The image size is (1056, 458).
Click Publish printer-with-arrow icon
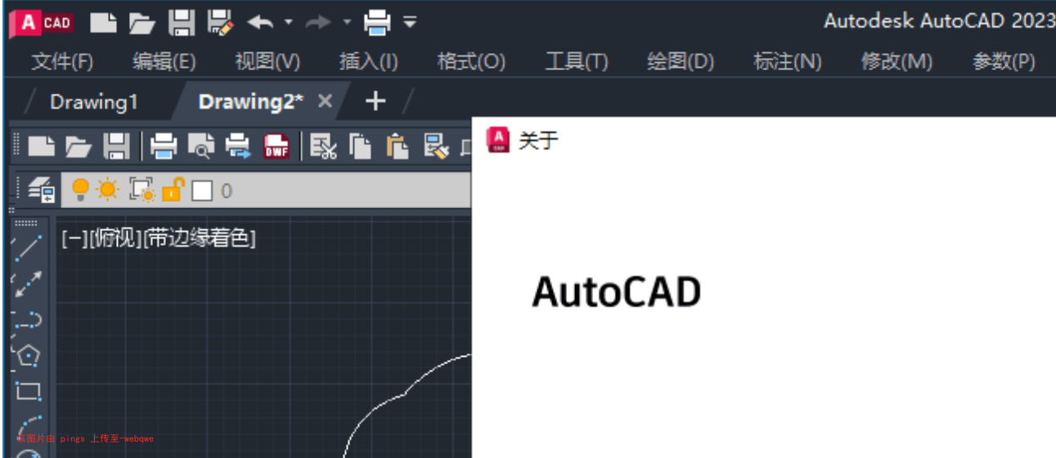238,147
